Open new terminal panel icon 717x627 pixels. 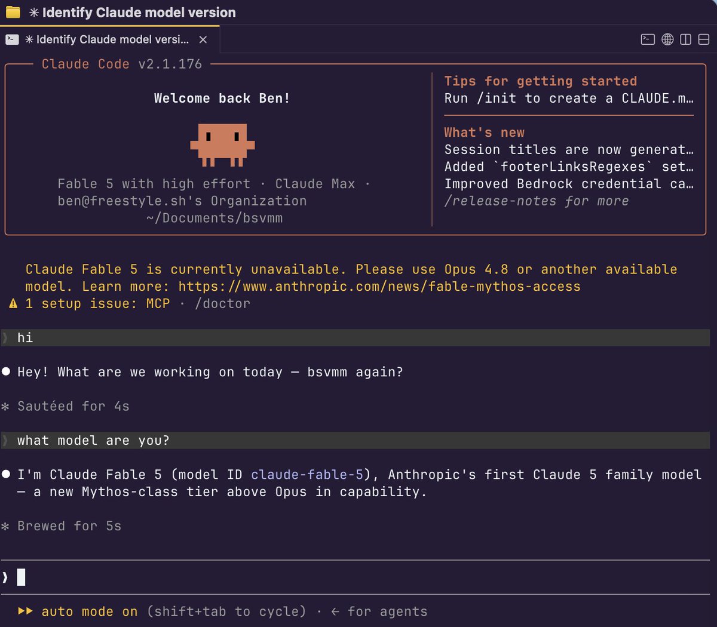648,39
